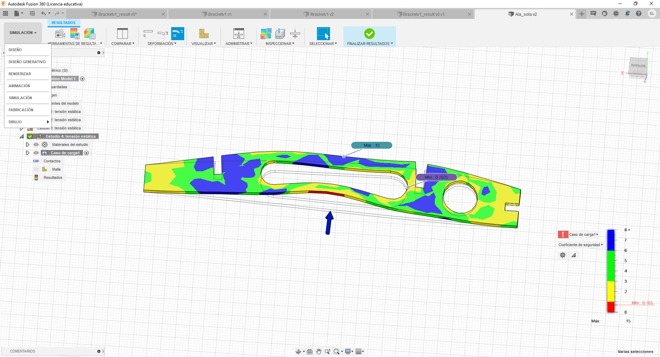Click the INFERIOR face of view cube
660x357 pixels.
pyautogui.click(x=638, y=66)
